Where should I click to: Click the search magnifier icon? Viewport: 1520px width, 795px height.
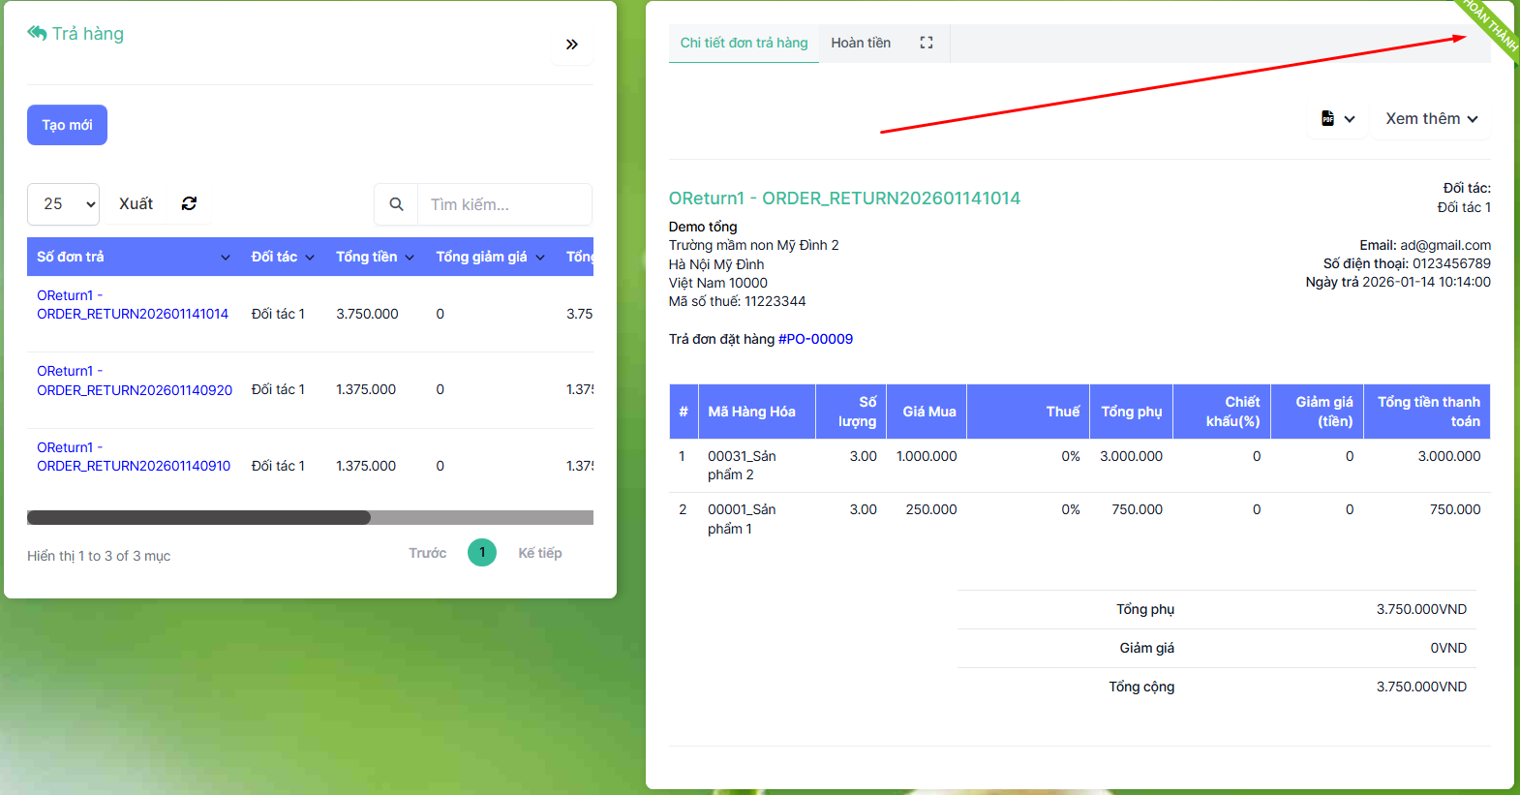(396, 204)
